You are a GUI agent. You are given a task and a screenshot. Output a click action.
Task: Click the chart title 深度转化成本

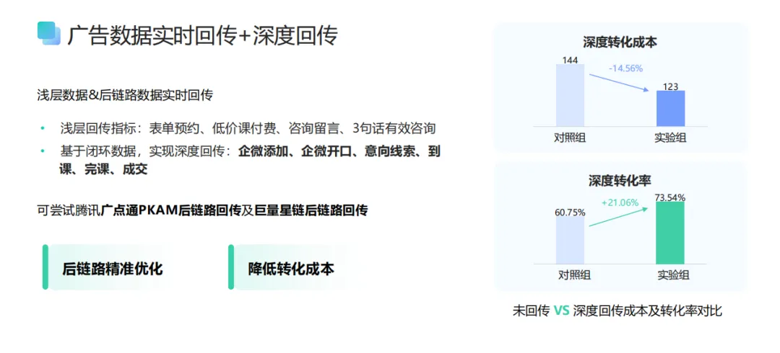[620, 43]
